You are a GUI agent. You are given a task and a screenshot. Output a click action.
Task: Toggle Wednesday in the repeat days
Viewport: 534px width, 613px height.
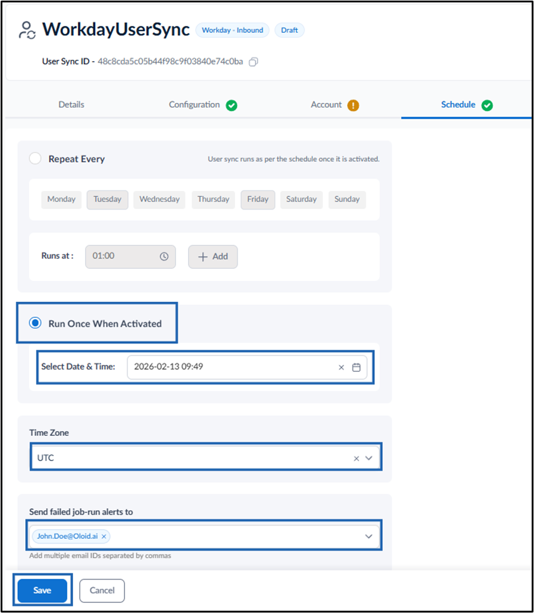[159, 199]
